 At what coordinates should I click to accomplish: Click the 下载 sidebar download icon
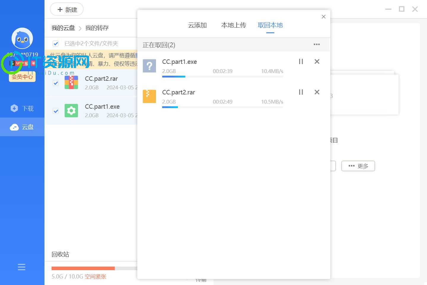14,108
